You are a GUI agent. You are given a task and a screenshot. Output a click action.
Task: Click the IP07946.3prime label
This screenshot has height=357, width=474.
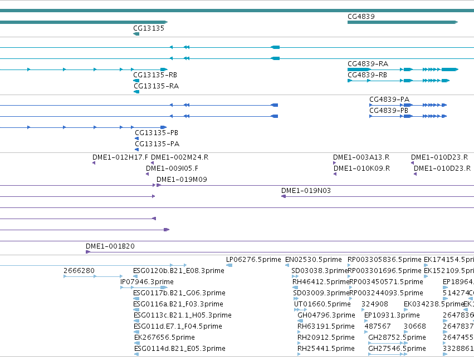[x=147, y=282]
